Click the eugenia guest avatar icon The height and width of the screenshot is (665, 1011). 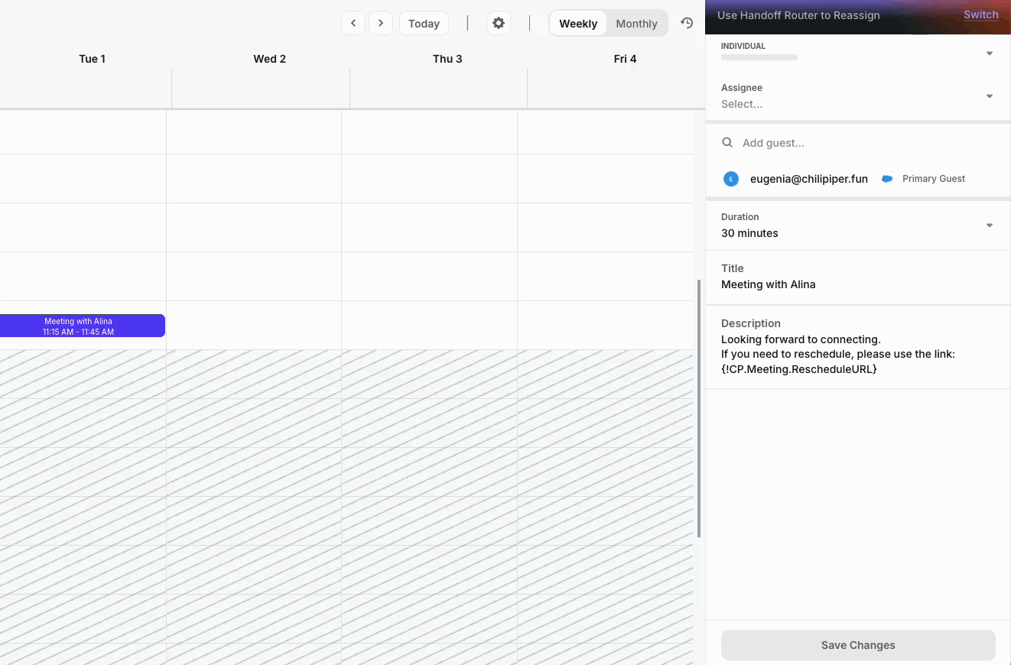(730, 179)
